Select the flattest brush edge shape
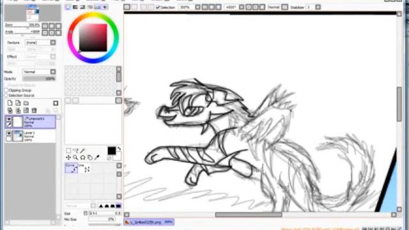 pyautogui.click(x=118, y=206)
